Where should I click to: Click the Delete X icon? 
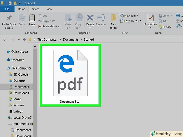[x=90, y=18]
